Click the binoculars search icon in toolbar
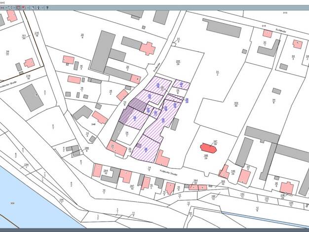The image size is (309, 232). click(x=2, y=8)
